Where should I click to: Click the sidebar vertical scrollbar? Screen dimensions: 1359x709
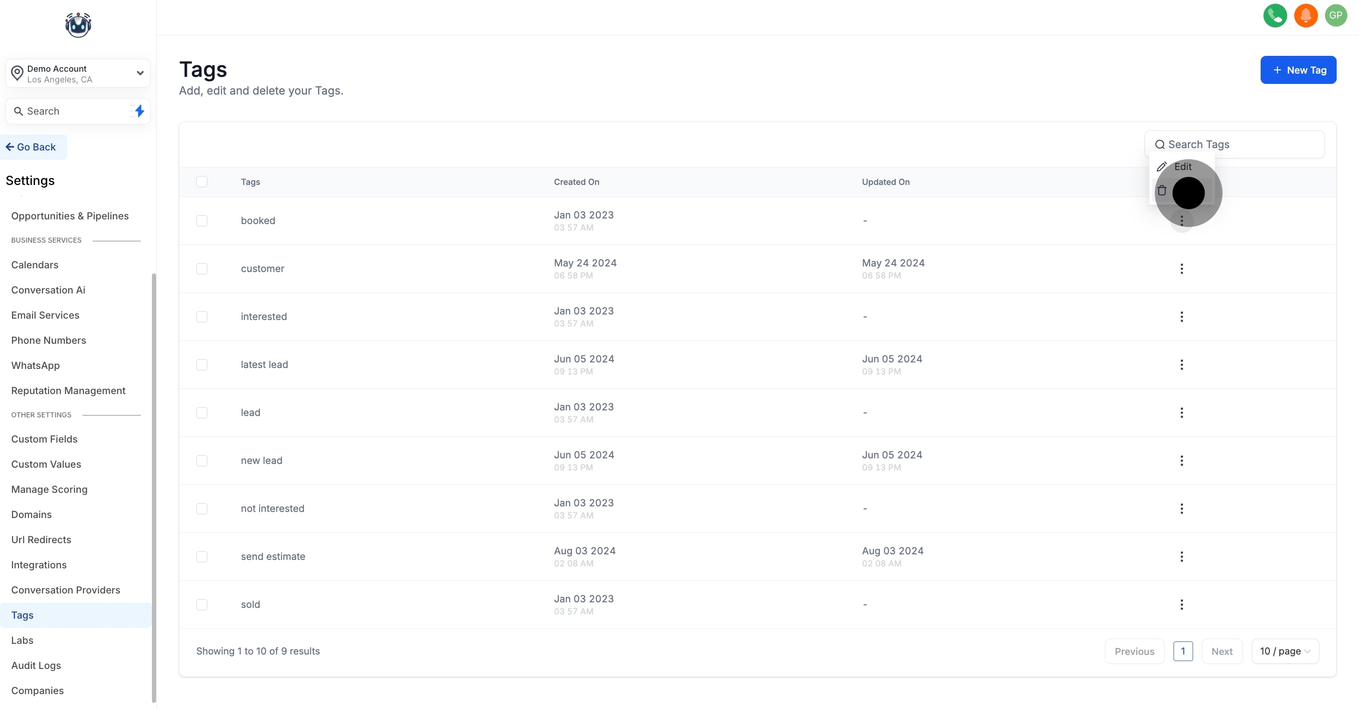[154, 485]
